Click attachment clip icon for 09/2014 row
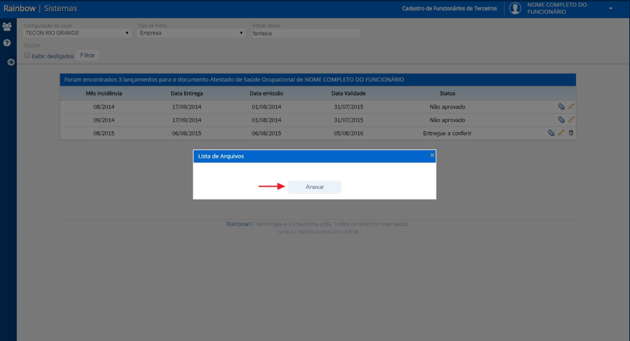630x341 pixels. coord(561,120)
